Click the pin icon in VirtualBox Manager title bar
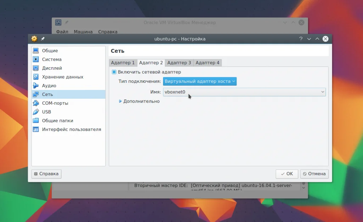Image resolution: width=363 pixels, height=222 pixels. (66, 22)
